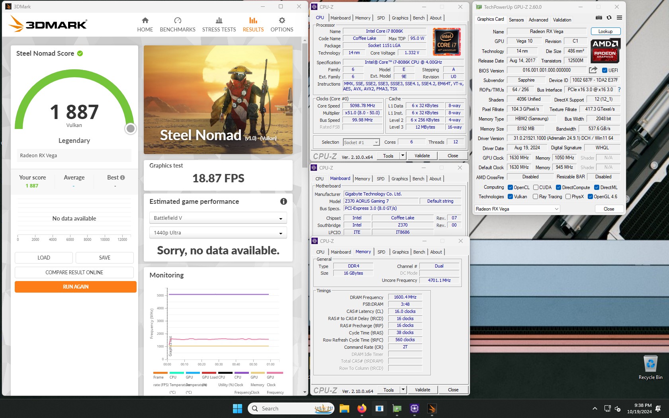Open Mainboard tab in top CPU-Z window
The width and height of the screenshot is (669, 418).
click(x=340, y=18)
